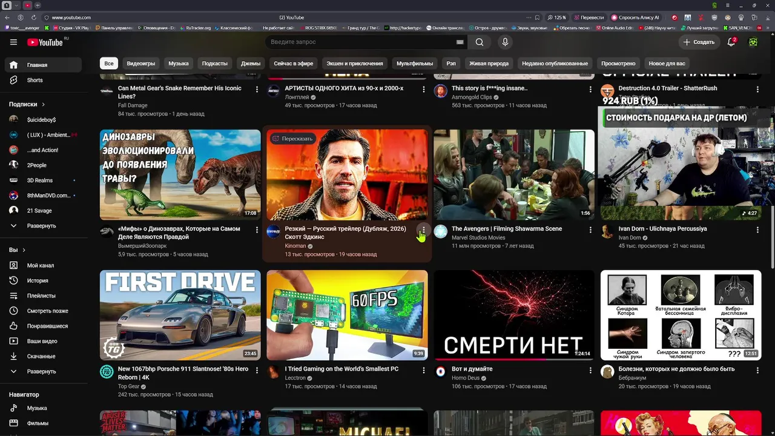Image resolution: width=775 pixels, height=436 pixels.
Task: Open Подписки section chevron
Action: (43, 104)
